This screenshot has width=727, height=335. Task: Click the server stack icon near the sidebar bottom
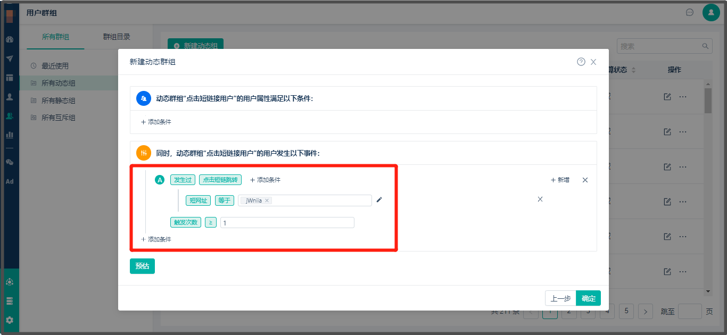[x=9, y=301]
